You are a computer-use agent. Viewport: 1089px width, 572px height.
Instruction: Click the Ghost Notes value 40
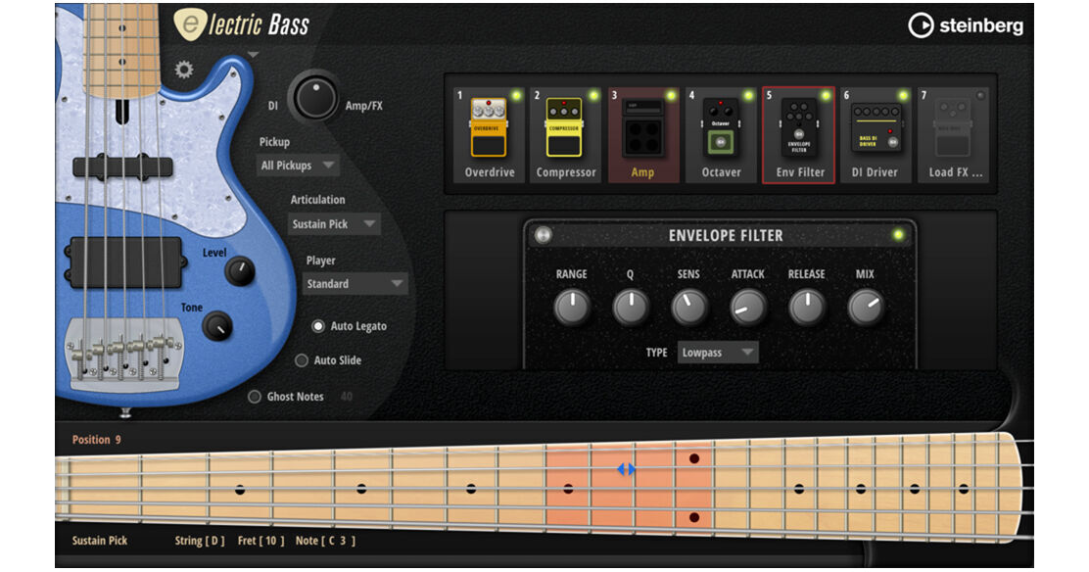pyautogui.click(x=347, y=396)
